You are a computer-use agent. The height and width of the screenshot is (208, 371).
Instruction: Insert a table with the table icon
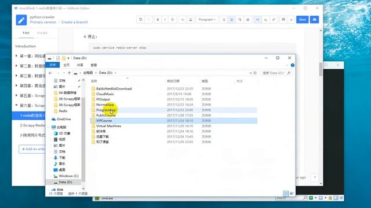pyautogui.click(x=283, y=20)
